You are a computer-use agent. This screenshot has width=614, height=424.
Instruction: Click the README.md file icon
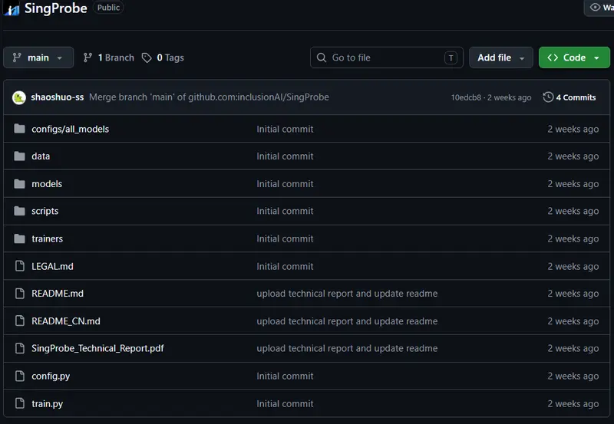coord(20,294)
